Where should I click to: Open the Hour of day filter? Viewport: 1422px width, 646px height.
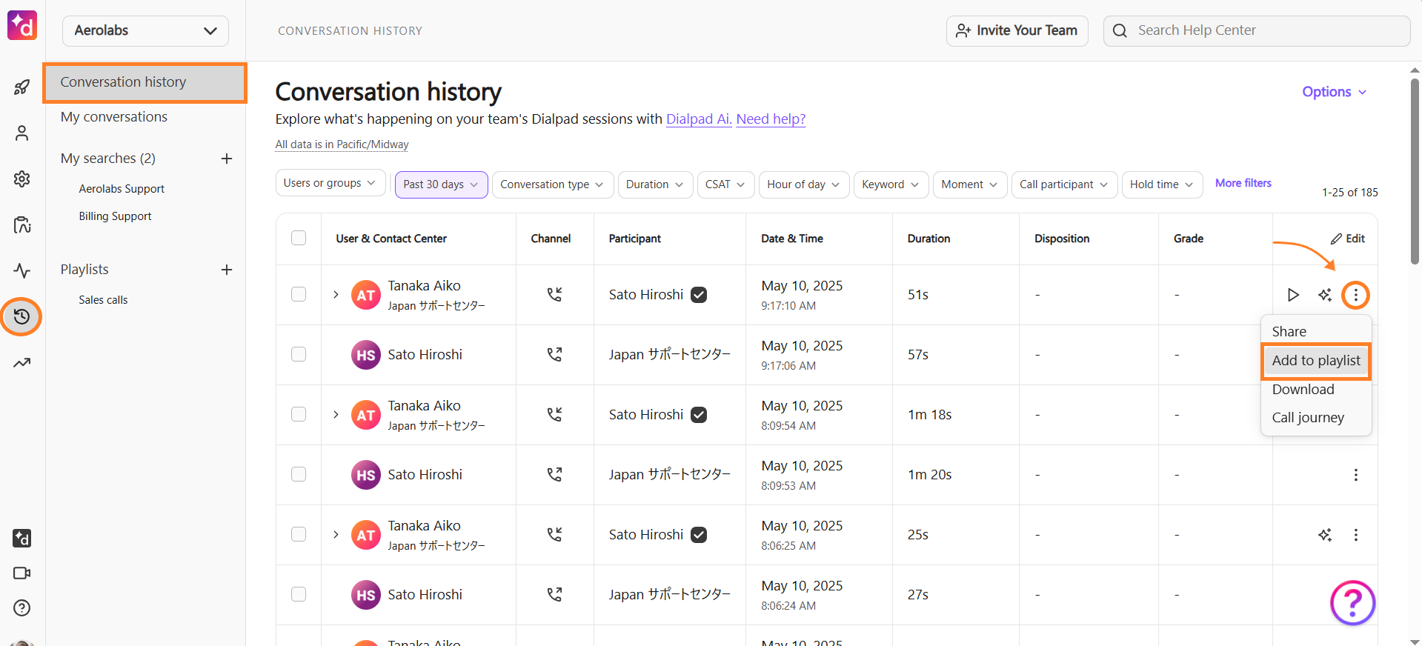(804, 184)
